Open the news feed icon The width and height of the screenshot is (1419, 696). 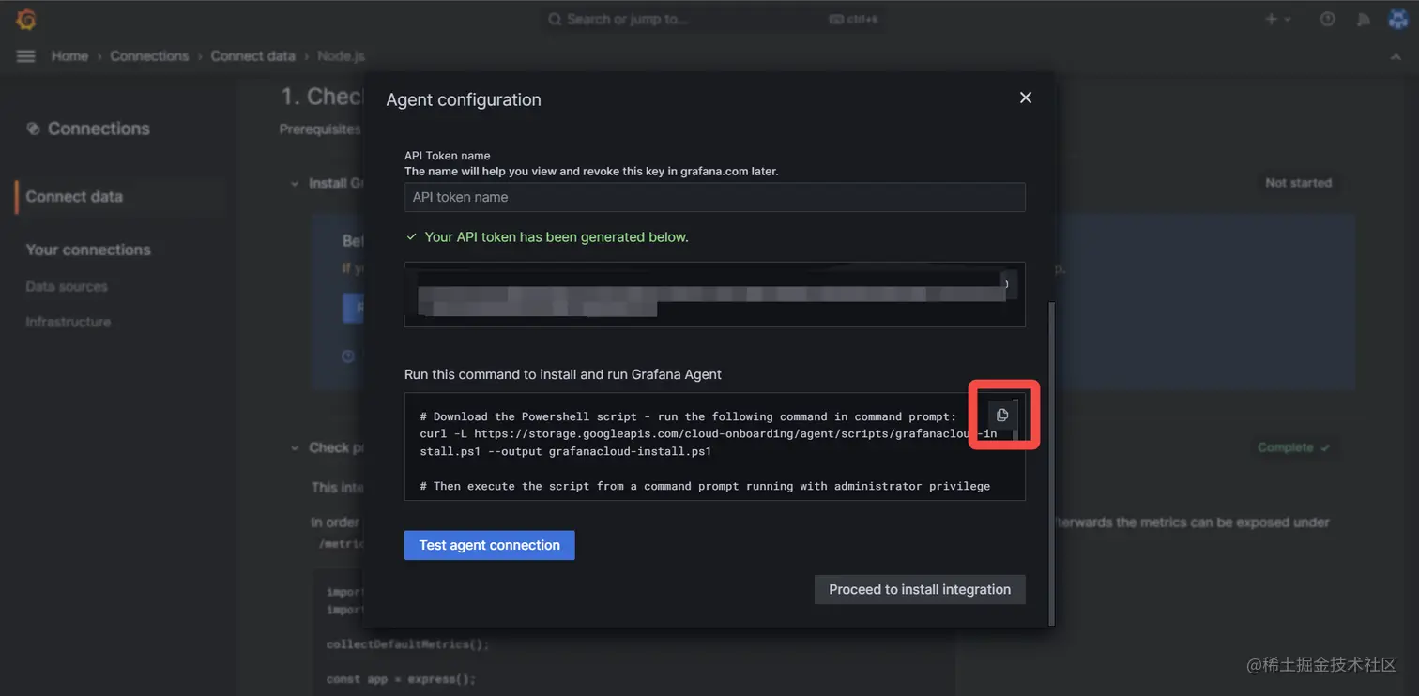pyautogui.click(x=1363, y=19)
